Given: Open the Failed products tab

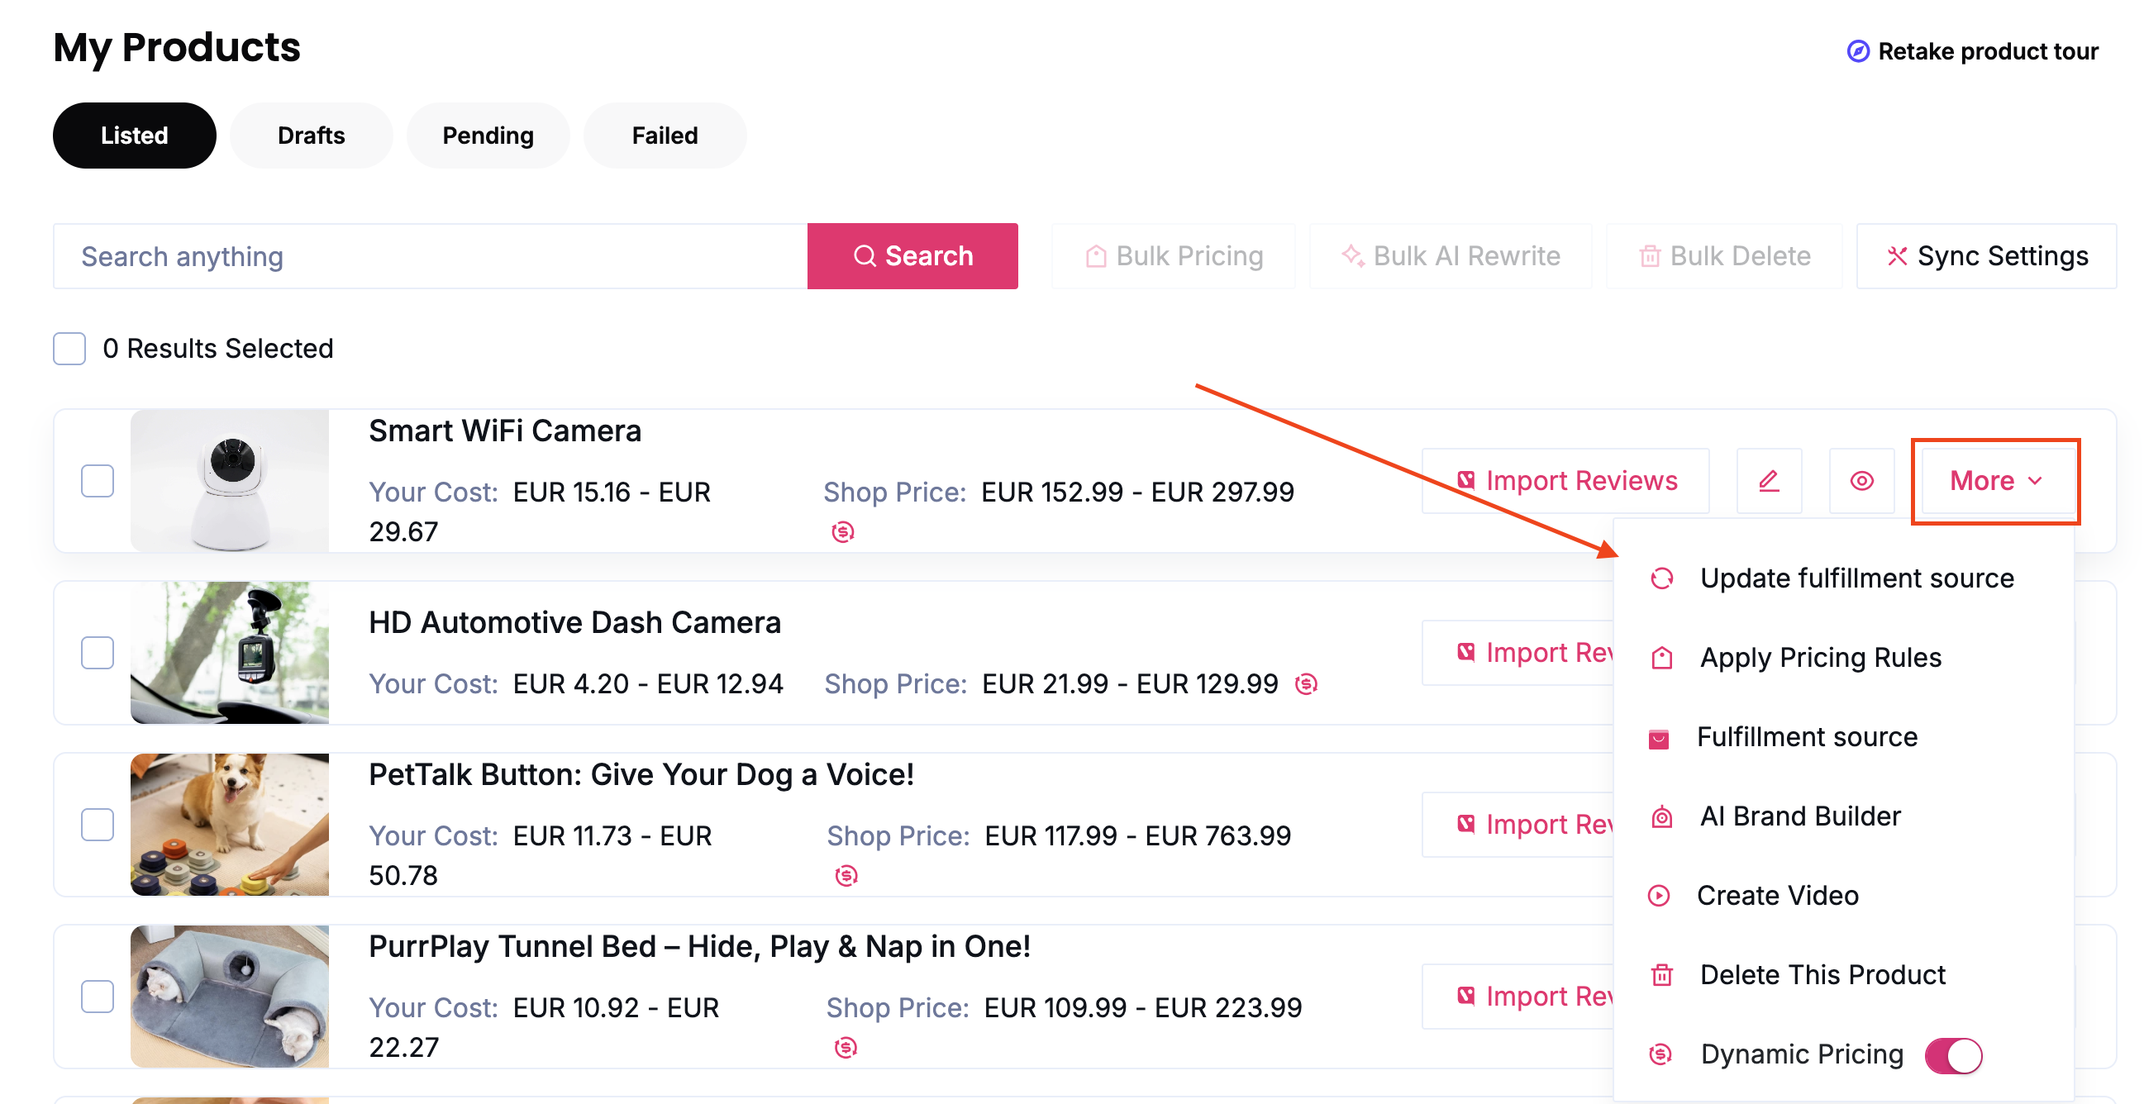Looking at the screenshot, I should (664, 135).
